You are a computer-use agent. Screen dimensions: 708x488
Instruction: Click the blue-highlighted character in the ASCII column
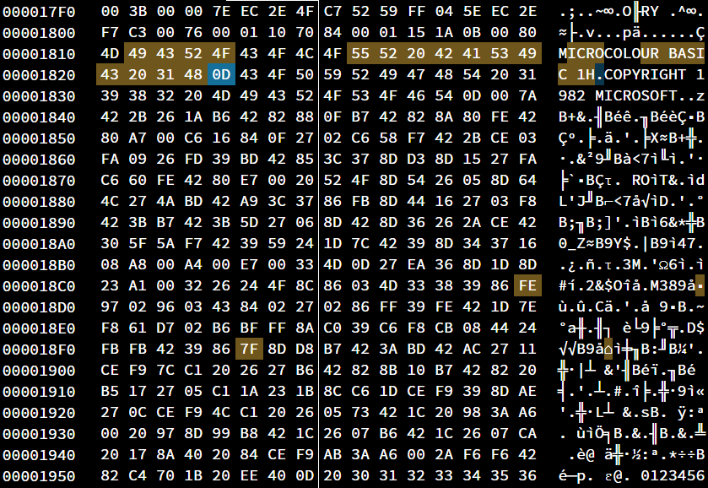tap(599, 74)
